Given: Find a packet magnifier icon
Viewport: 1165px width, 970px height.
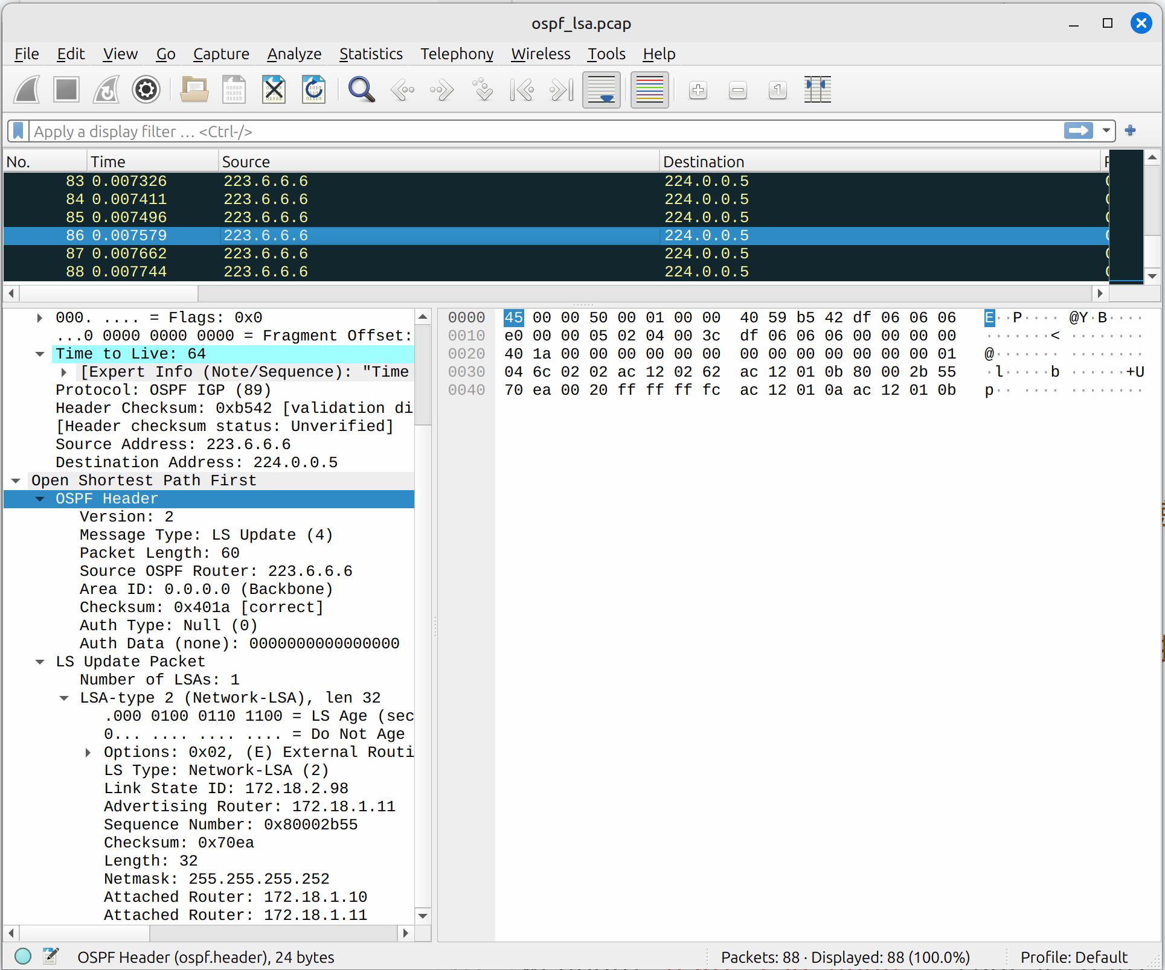Looking at the screenshot, I should [x=362, y=91].
